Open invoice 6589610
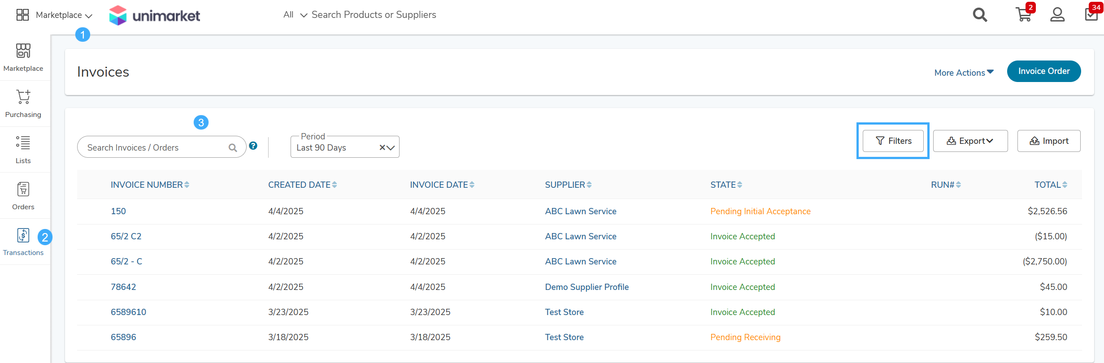 point(128,312)
